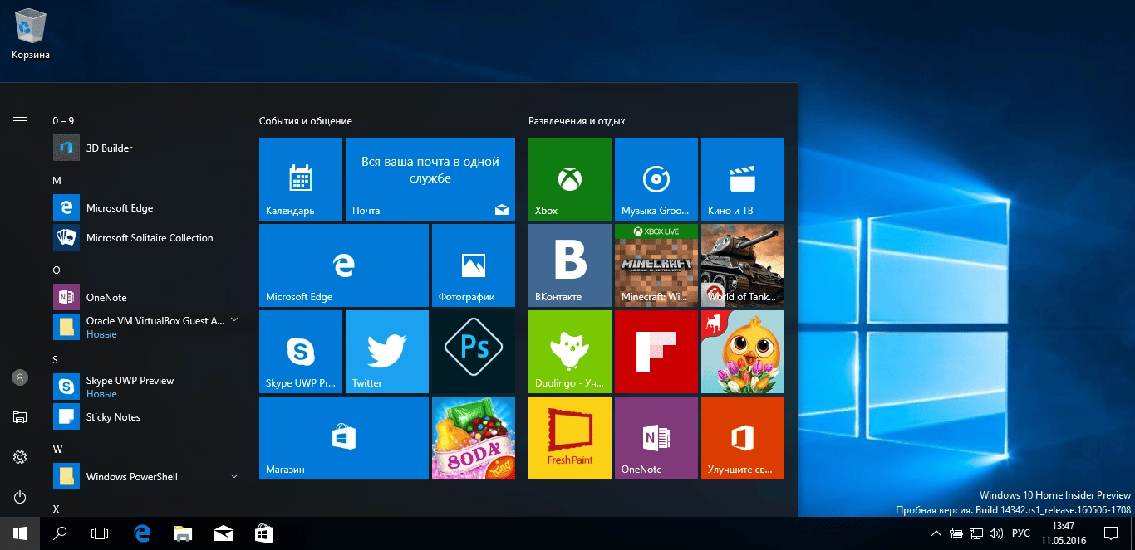Click the Power button in Start

coord(20,497)
